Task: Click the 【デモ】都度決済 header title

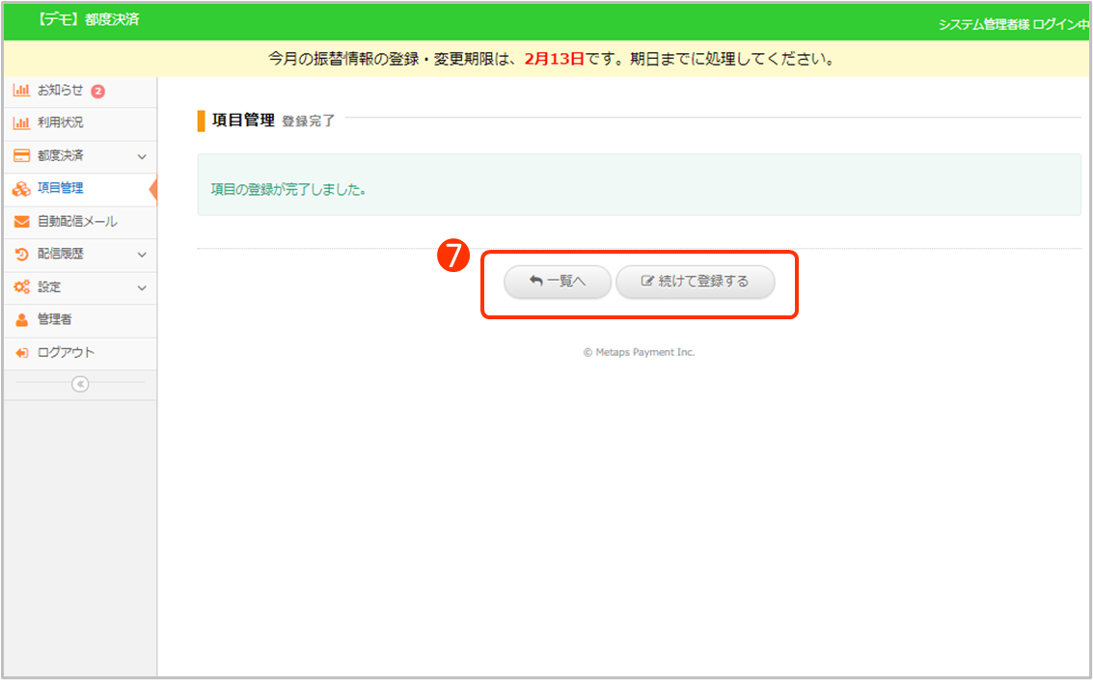Action: (87, 19)
